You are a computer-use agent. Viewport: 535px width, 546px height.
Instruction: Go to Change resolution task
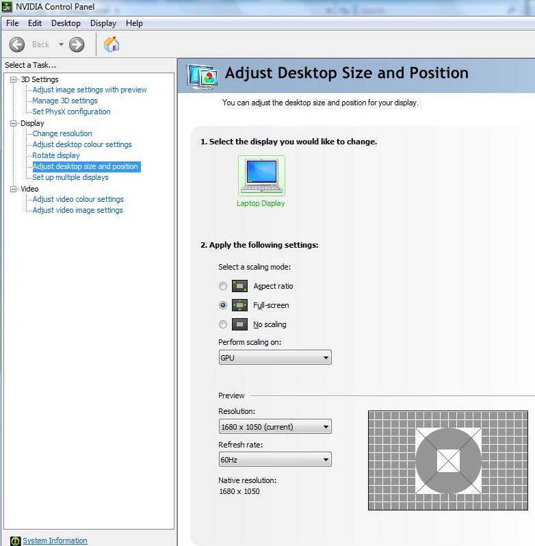click(62, 133)
